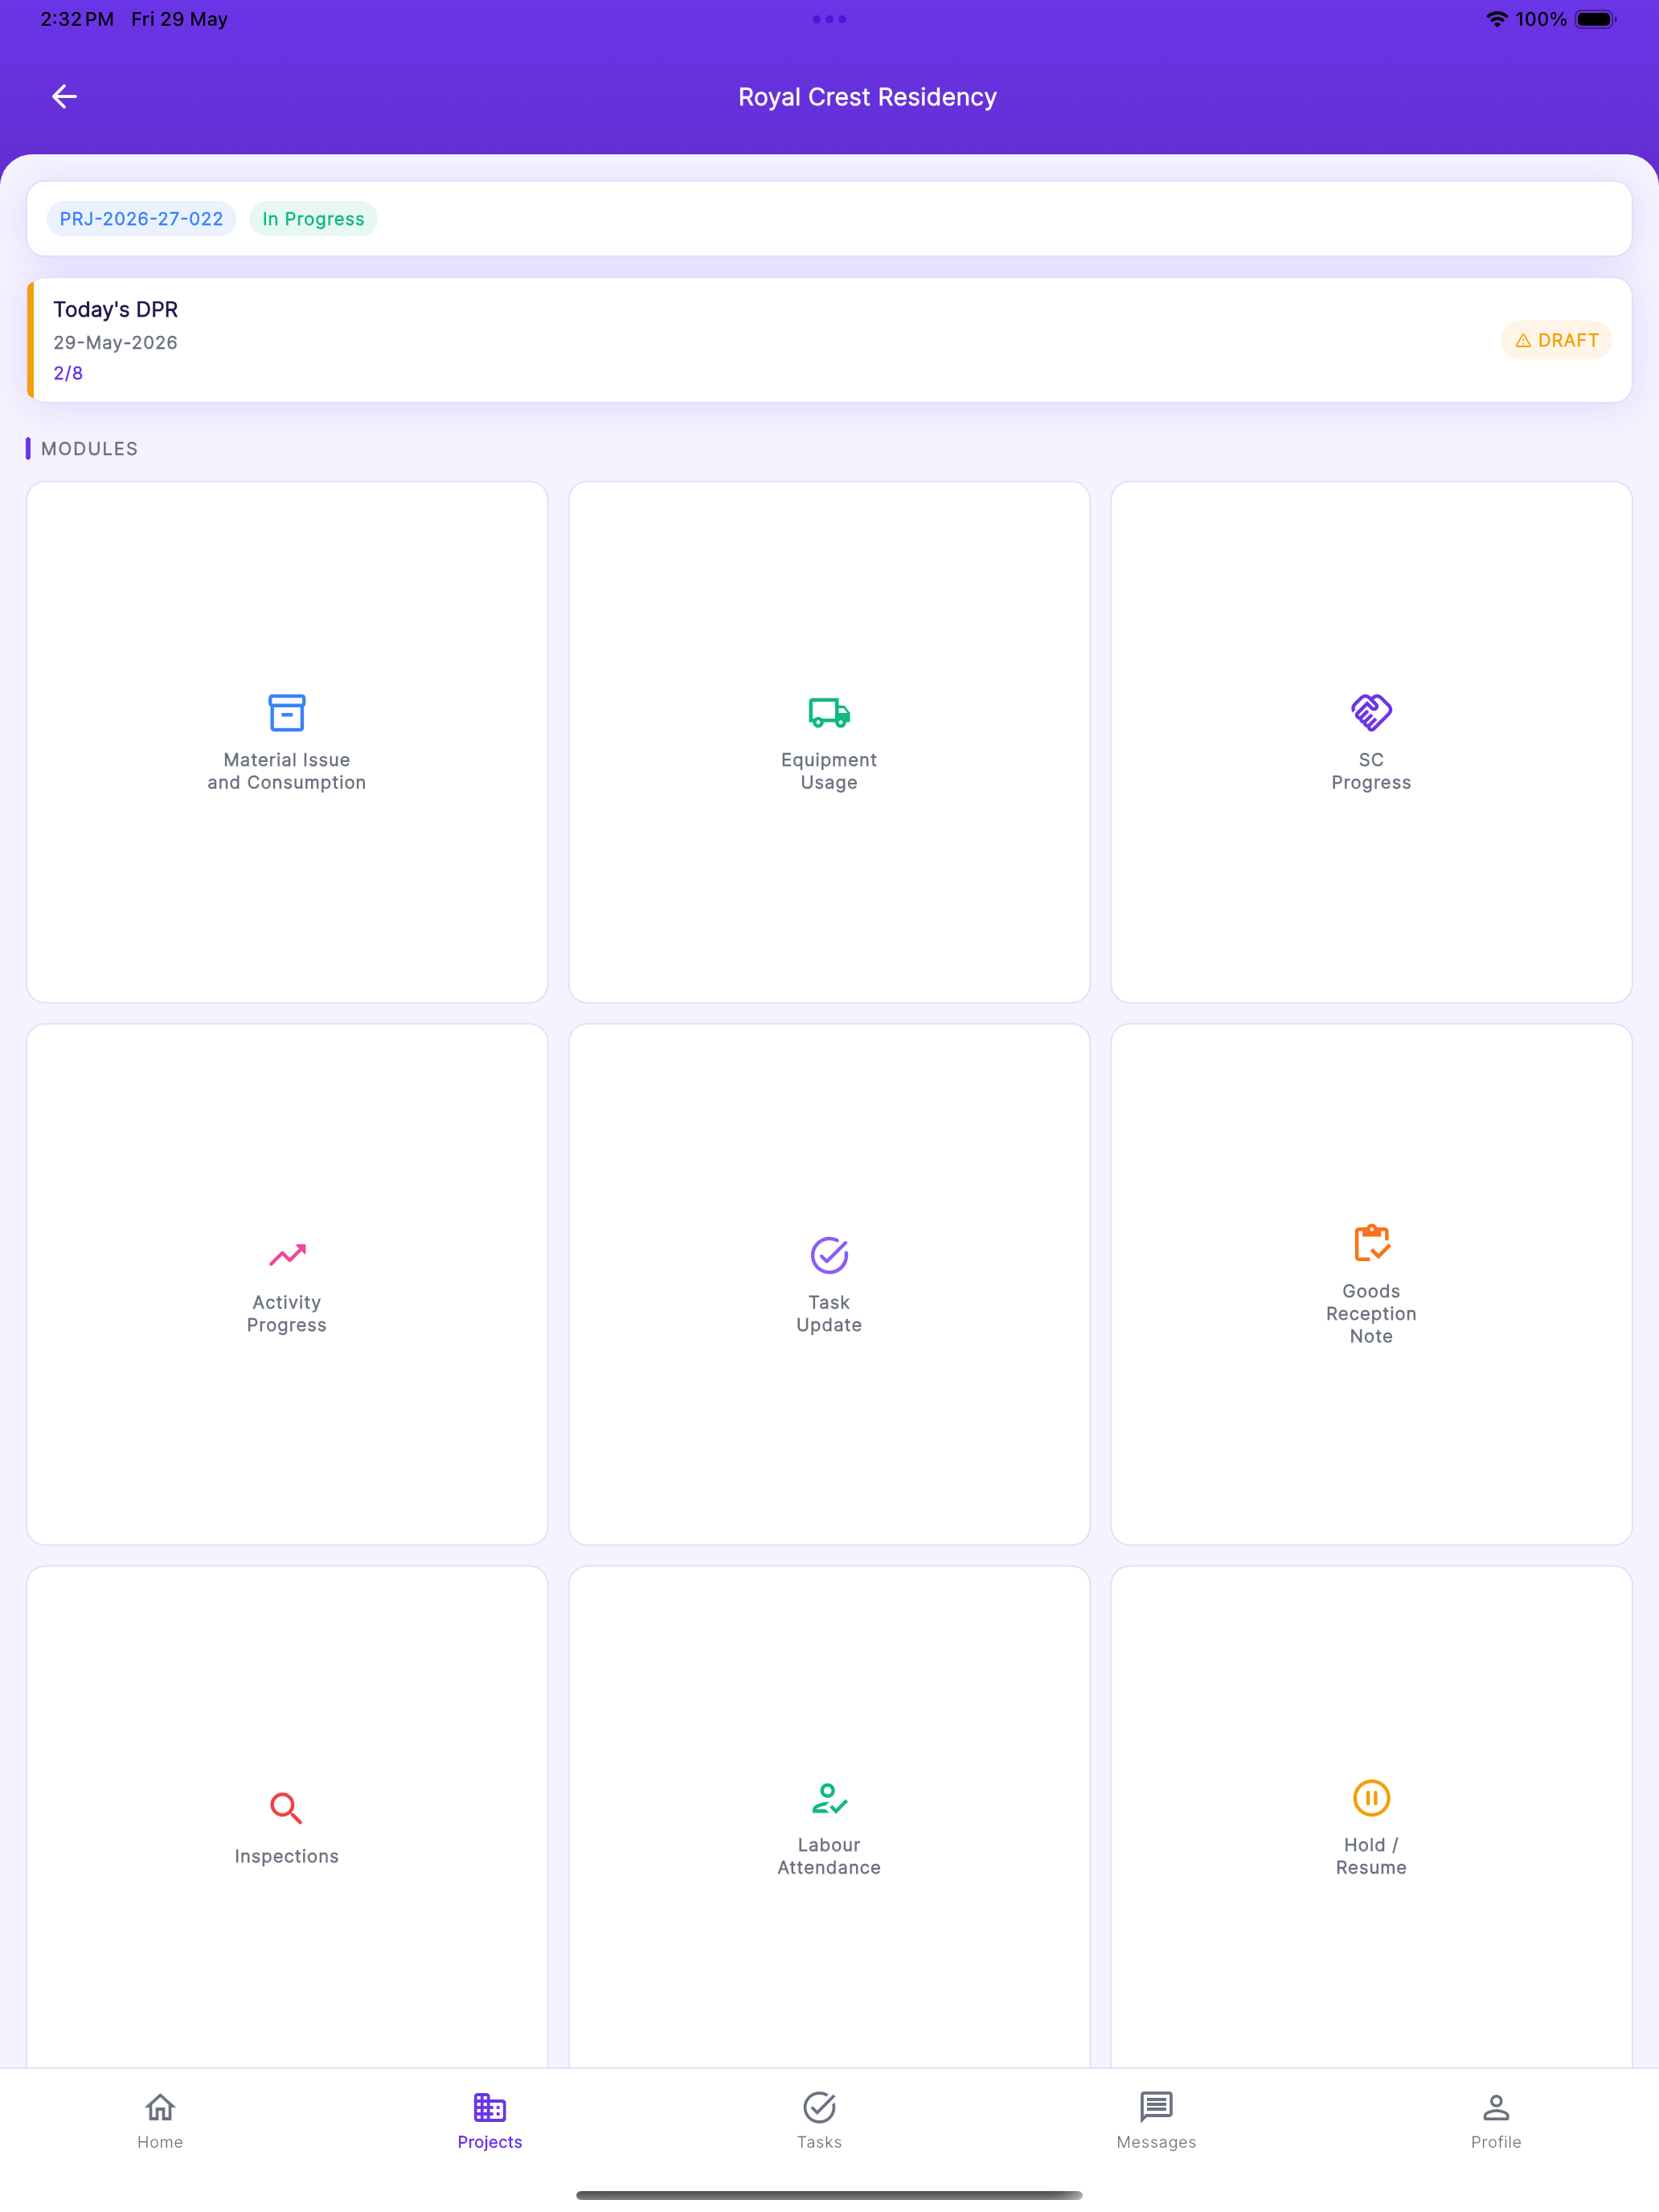Tap the Profile person icon
The image size is (1659, 2212).
[x=1496, y=2108]
